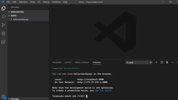Open the Source Control view
The image size is (178, 100).
pos(3,25)
